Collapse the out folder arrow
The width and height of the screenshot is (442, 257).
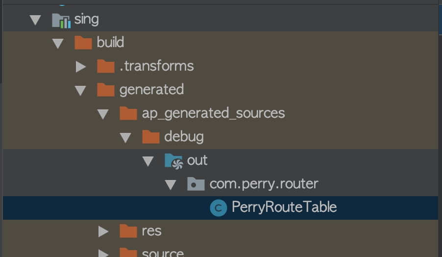(148, 161)
